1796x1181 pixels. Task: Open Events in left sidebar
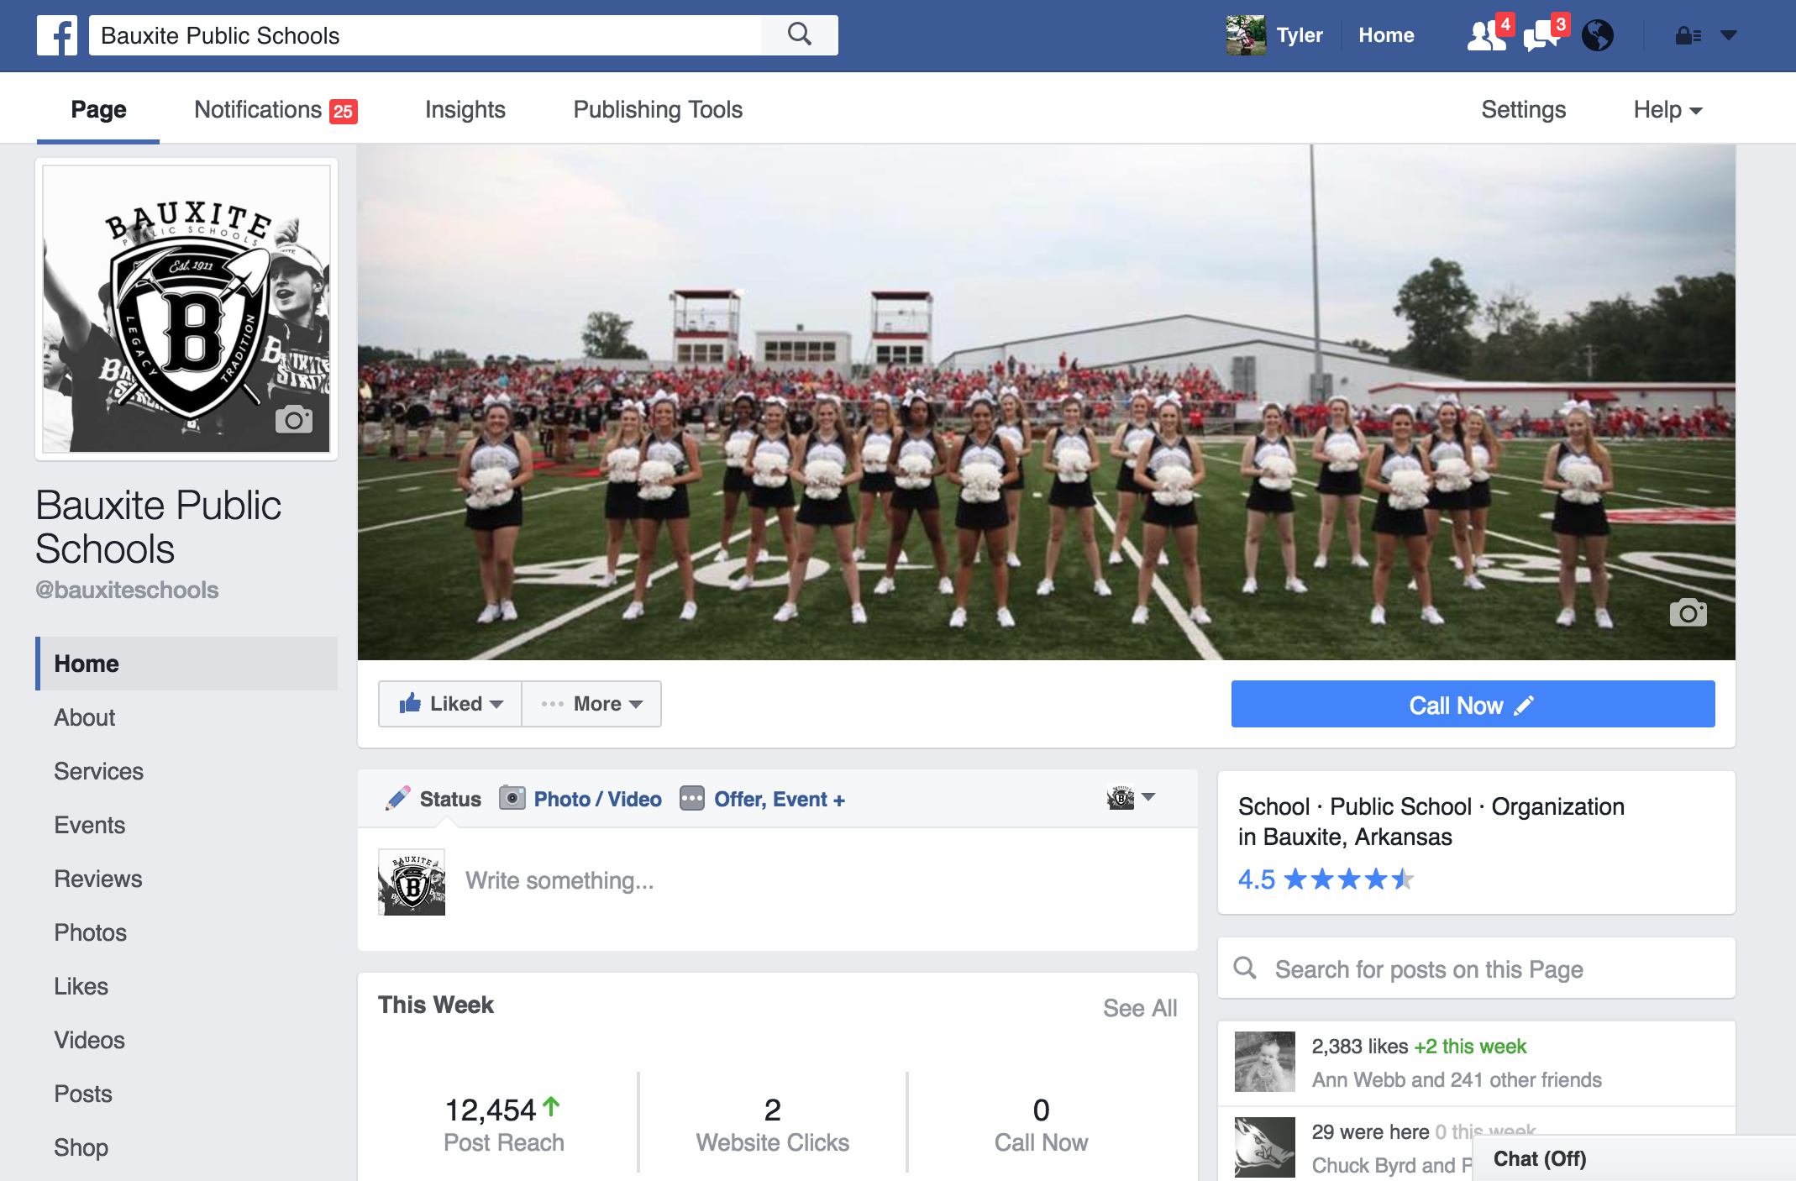(89, 825)
